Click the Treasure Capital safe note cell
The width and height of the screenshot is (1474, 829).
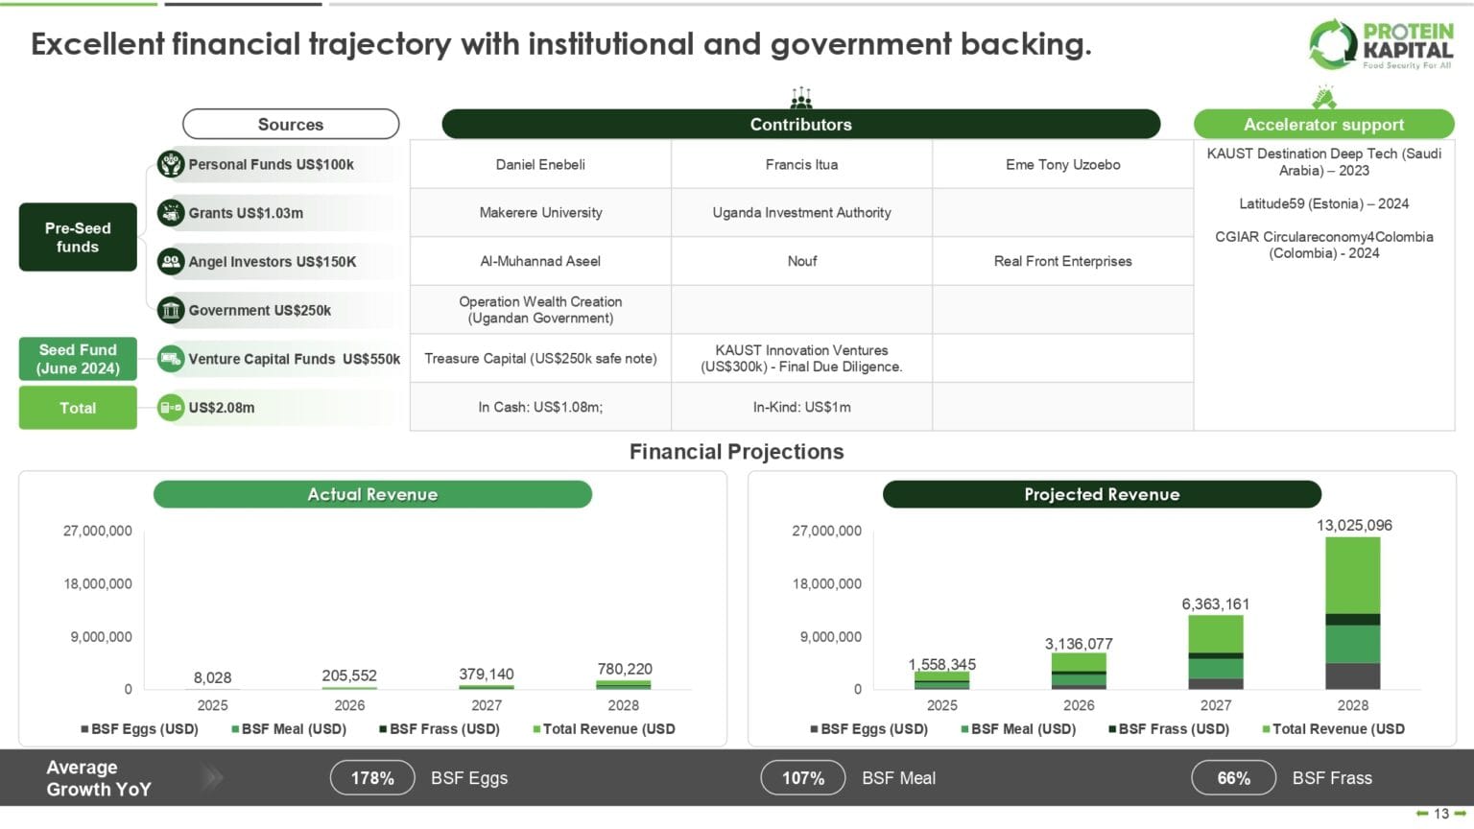point(540,359)
